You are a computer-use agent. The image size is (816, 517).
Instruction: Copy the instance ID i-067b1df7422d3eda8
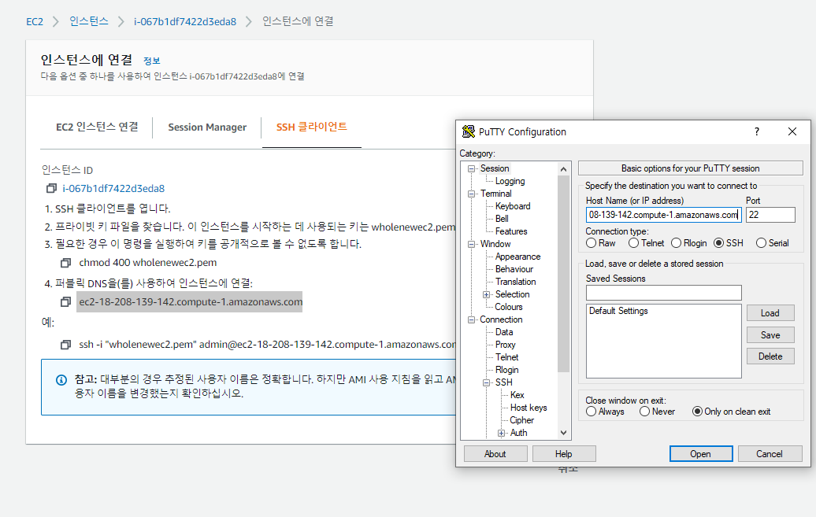51,188
